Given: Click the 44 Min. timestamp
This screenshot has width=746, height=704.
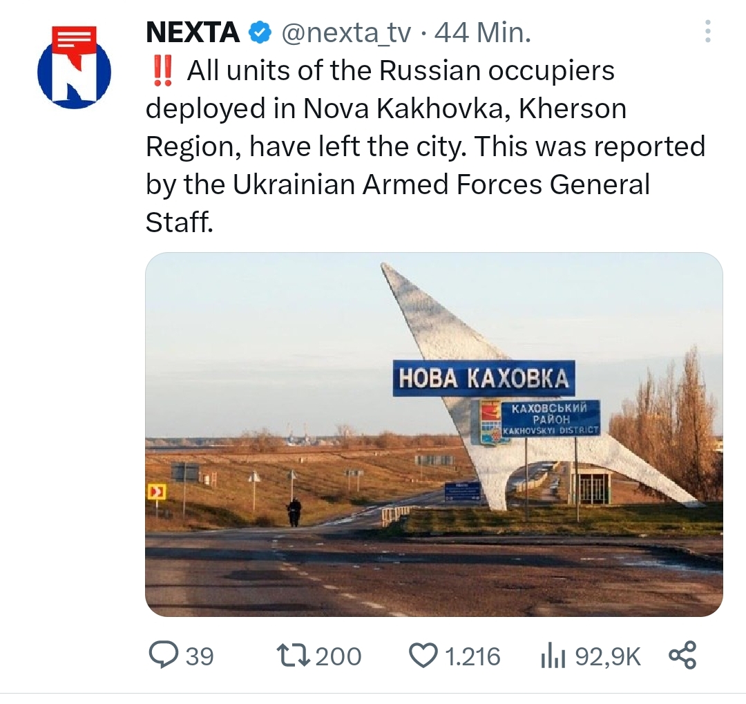Looking at the screenshot, I should tap(483, 32).
